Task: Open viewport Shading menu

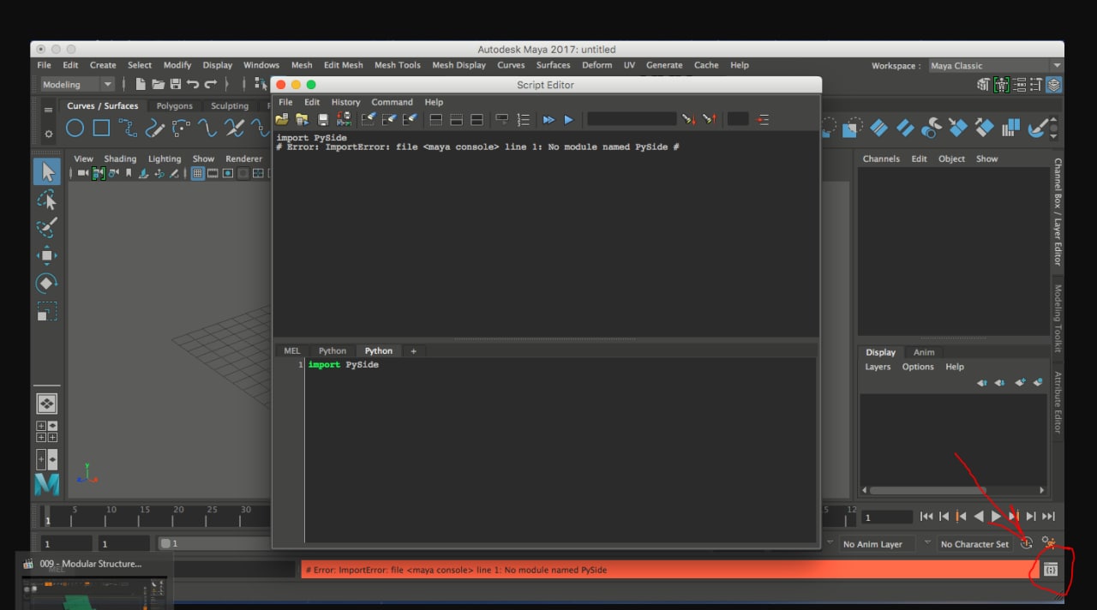Action: (x=120, y=158)
